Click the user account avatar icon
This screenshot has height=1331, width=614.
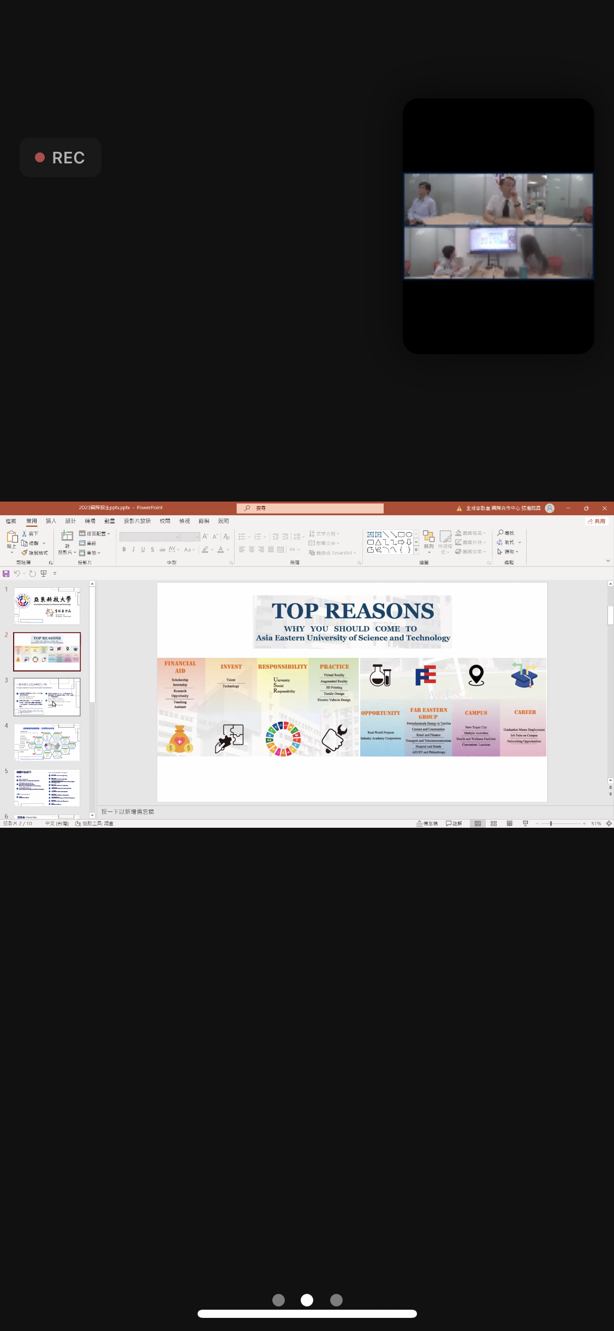[550, 508]
